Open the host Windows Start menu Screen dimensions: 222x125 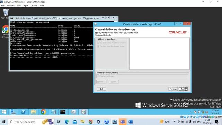tap(4, 122)
